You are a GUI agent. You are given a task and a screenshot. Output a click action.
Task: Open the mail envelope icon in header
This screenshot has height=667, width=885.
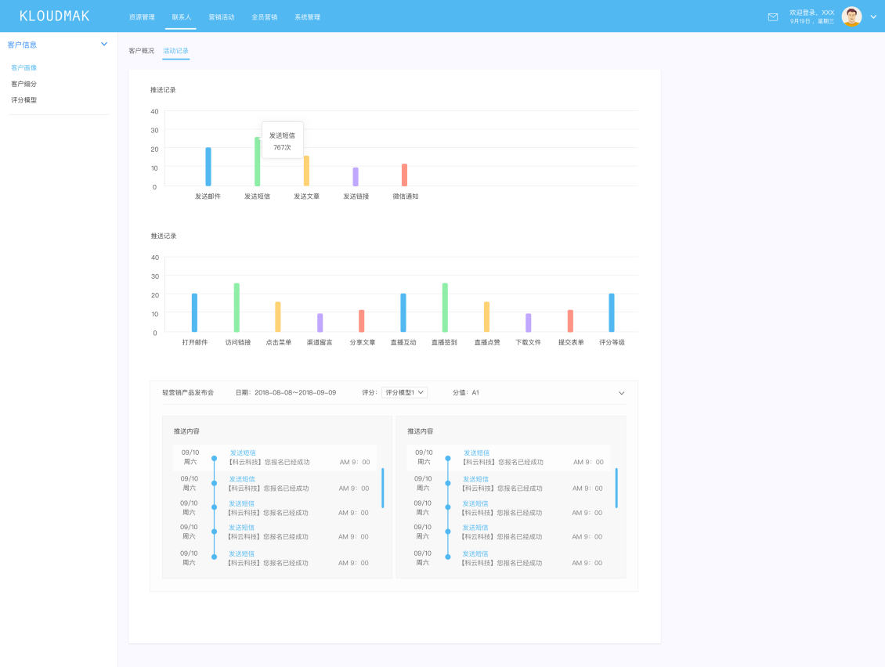coord(773,17)
